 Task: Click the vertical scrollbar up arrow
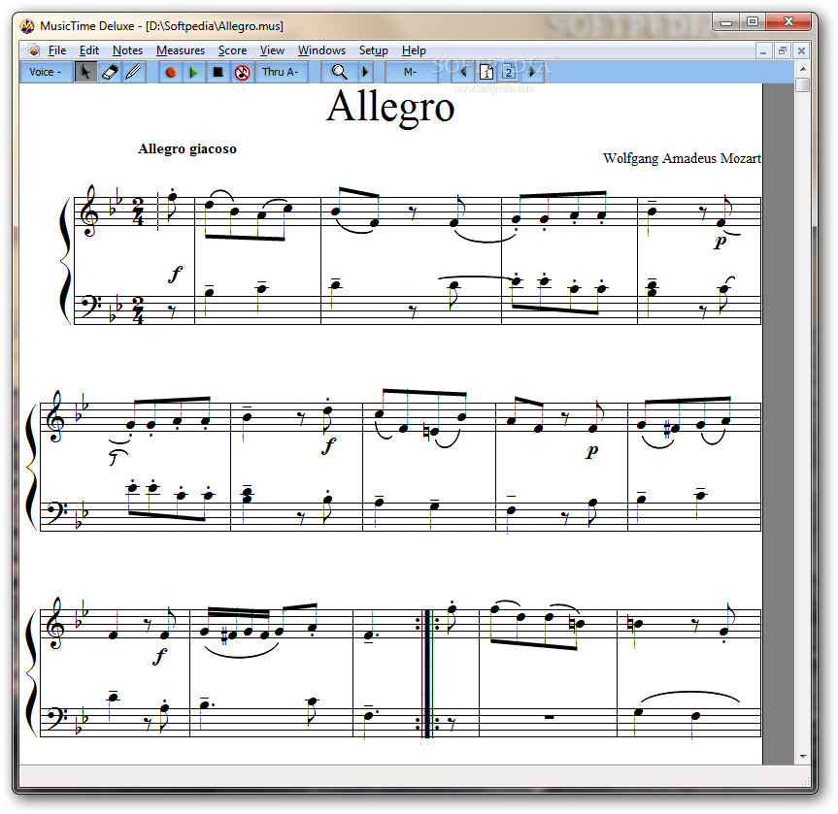(803, 69)
